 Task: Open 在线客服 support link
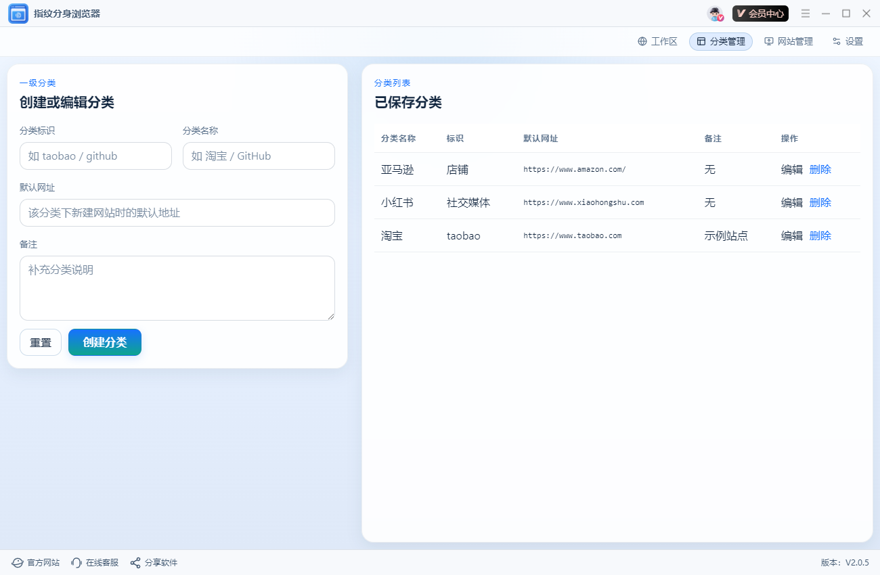pos(95,563)
